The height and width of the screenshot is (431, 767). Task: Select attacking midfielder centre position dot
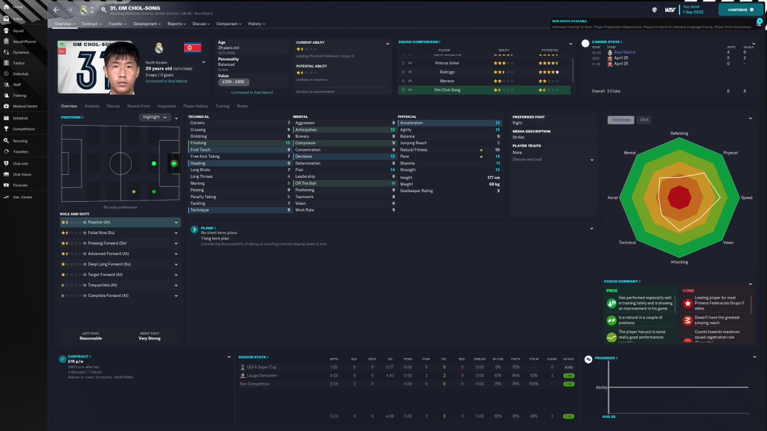[154, 164]
